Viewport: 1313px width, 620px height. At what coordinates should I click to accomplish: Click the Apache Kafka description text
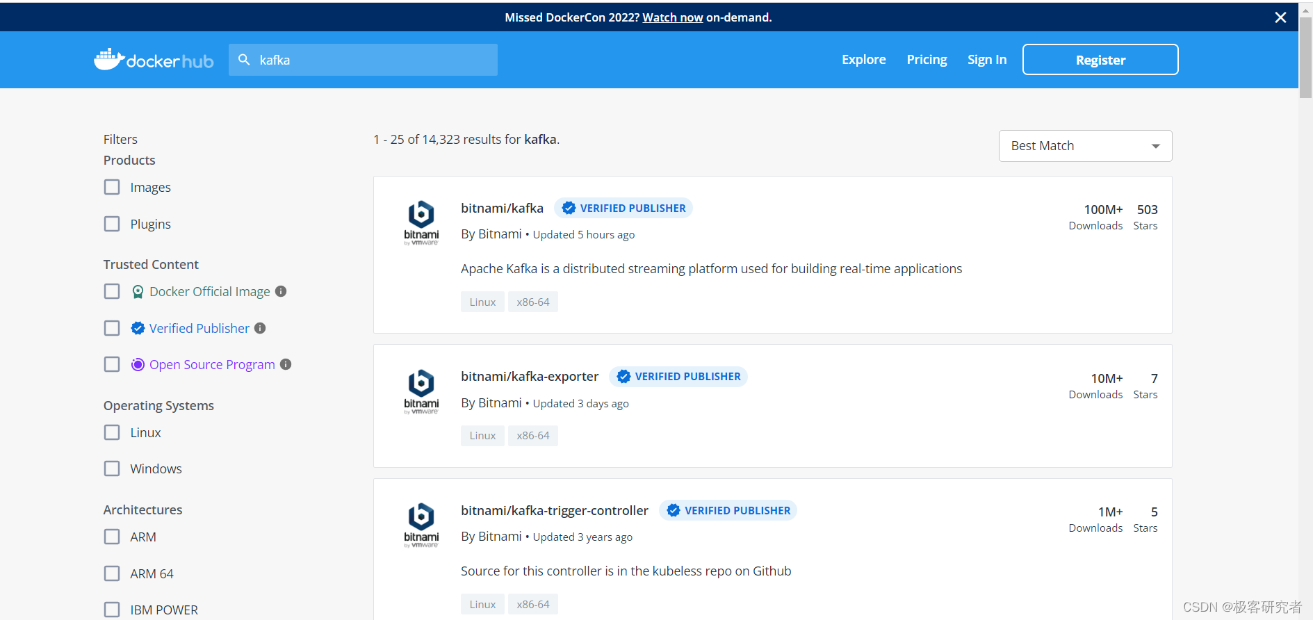point(711,268)
